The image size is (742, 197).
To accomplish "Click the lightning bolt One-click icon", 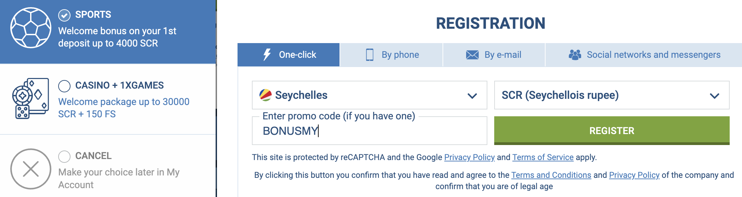I will click(x=267, y=55).
